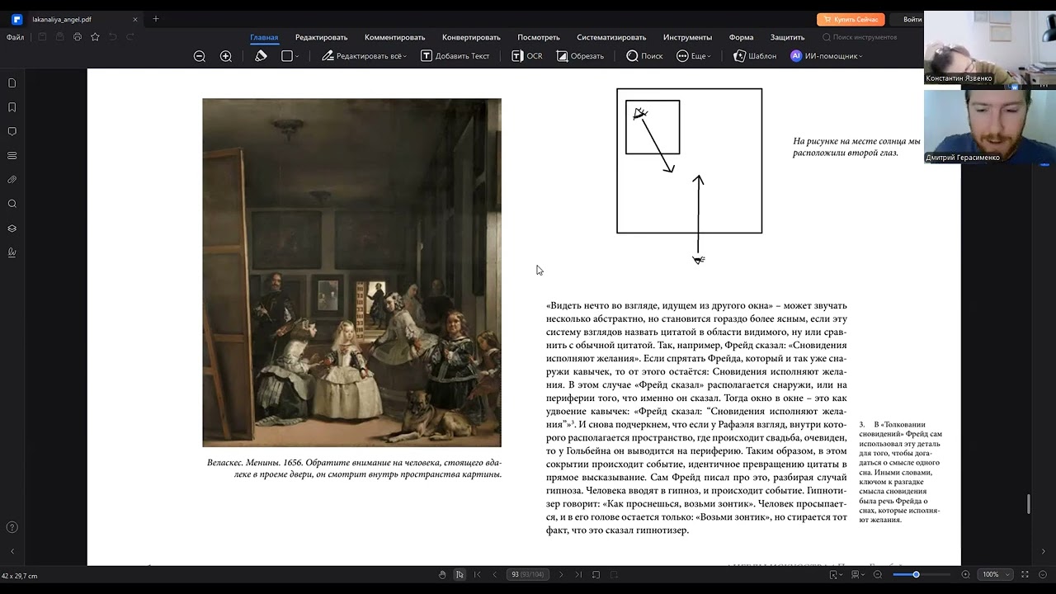Open the Файл menu

15,37
